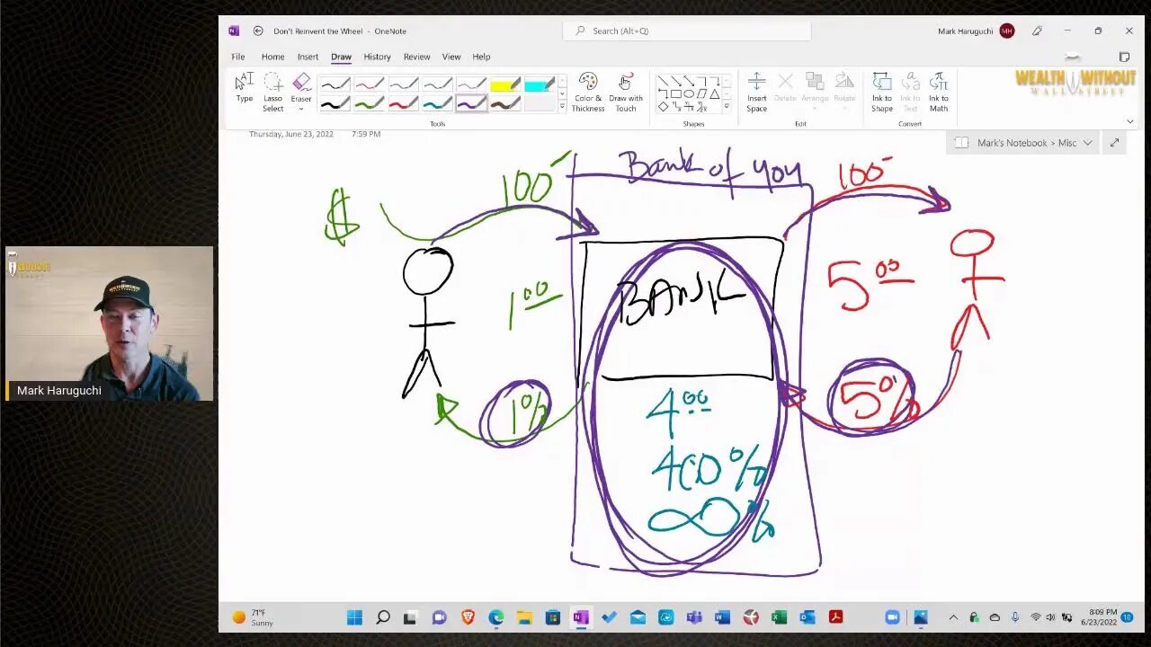Open the Help tab
Viewport: 1151px width, 647px height.
click(481, 57)
